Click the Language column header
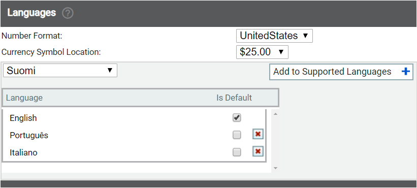Image resolution: width=417 pixels, height=188 pixels. pos(24,98)
